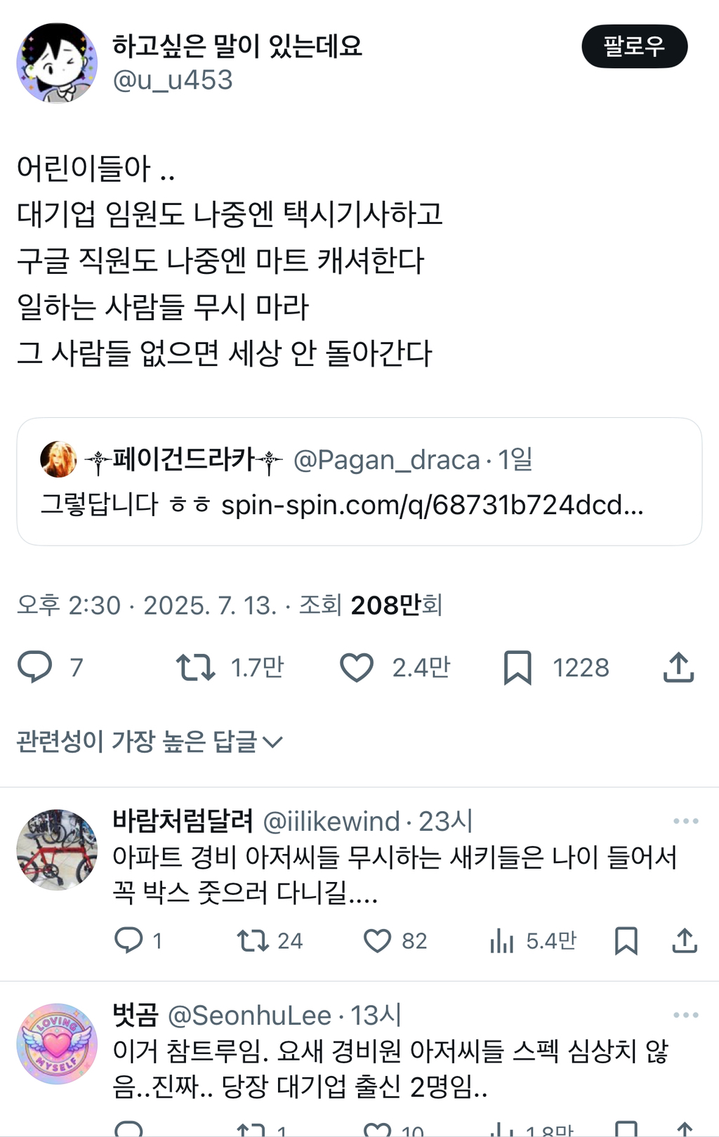Open the quoted spin-spin.com link tweet

coord(359,482)
